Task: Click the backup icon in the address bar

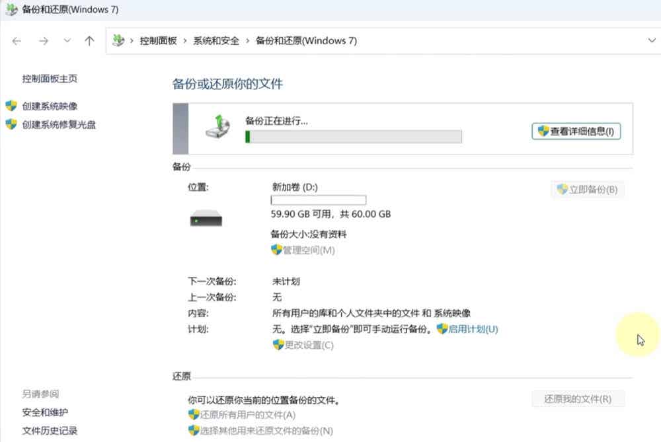Action: (x=118, y=40)
